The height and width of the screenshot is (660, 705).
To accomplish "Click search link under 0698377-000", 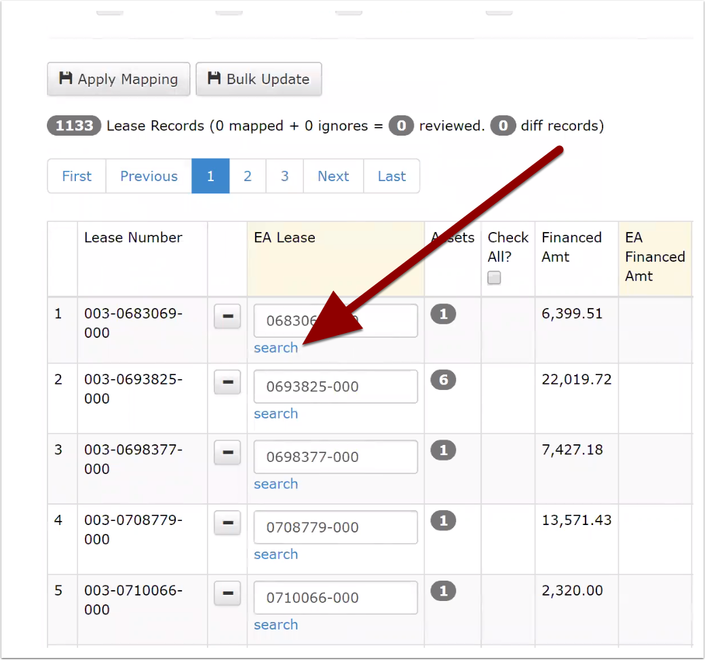I will coord(275,484).
